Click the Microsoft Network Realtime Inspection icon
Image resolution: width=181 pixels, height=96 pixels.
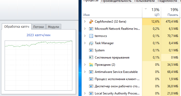pyautogui.click(x=91, y=29)
